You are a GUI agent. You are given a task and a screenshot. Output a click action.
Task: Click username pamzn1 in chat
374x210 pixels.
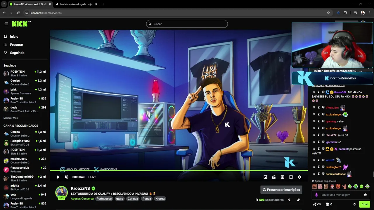[343, 149]
